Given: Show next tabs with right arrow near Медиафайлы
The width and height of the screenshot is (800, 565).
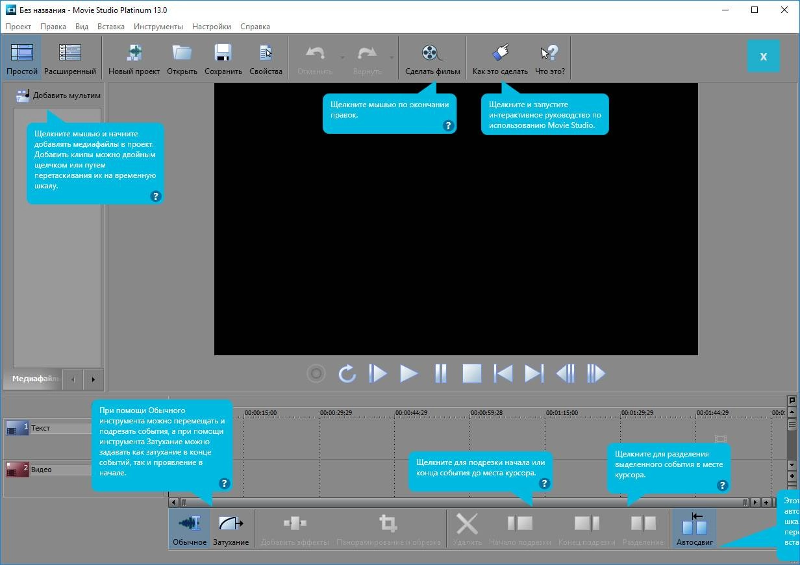Looking at the screenshot, I should tap(93, 379).
